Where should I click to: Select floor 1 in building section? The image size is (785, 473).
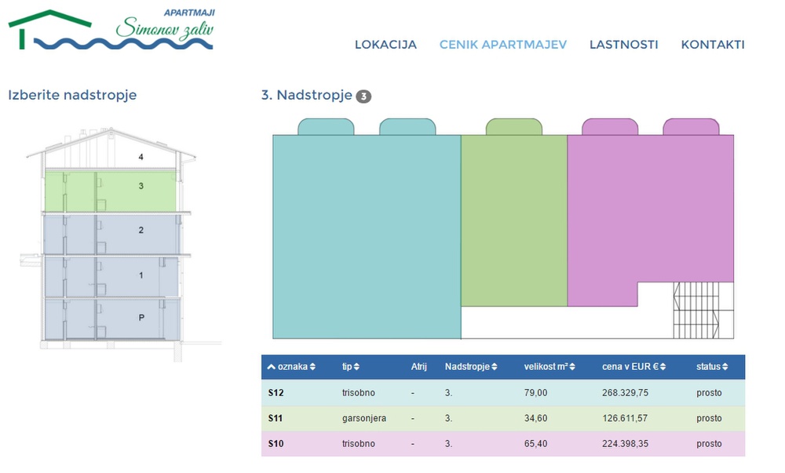[111, 277]
